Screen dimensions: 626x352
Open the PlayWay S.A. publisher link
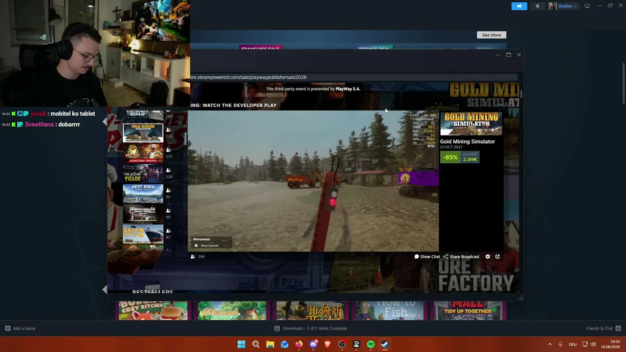pyautogui.click(x=348, y=89)
